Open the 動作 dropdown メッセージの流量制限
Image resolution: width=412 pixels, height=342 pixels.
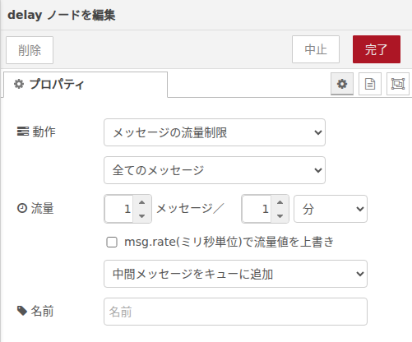click(215, 132)
